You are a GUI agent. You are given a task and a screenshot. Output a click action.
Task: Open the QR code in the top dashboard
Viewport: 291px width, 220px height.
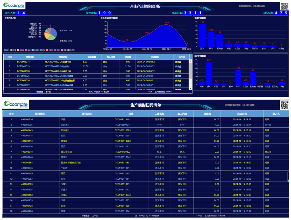284,6
